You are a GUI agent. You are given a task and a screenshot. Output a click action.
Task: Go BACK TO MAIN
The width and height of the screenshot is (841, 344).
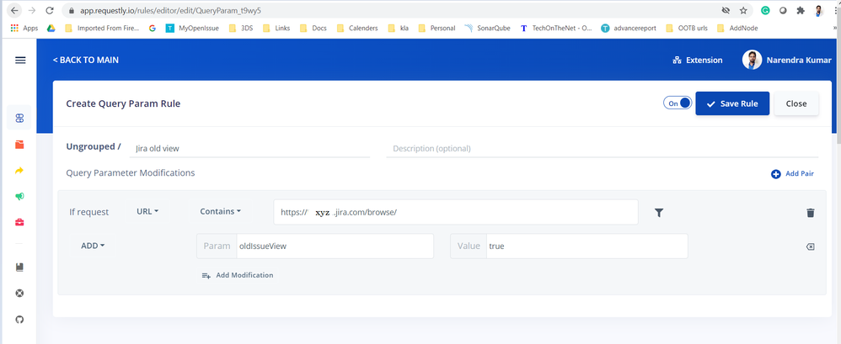tap(86, 60)
